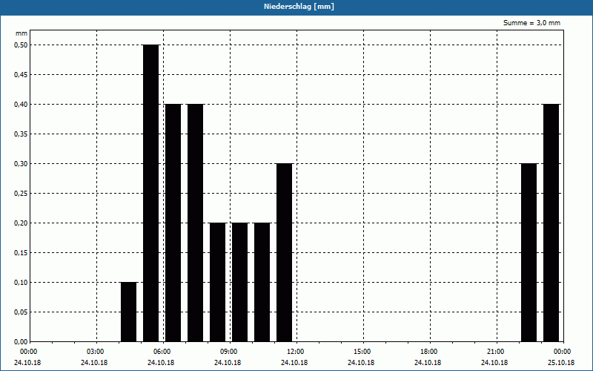Click the 0,30 y-axis value
Screen dimensions: 593x371
(x=21, y=163)
